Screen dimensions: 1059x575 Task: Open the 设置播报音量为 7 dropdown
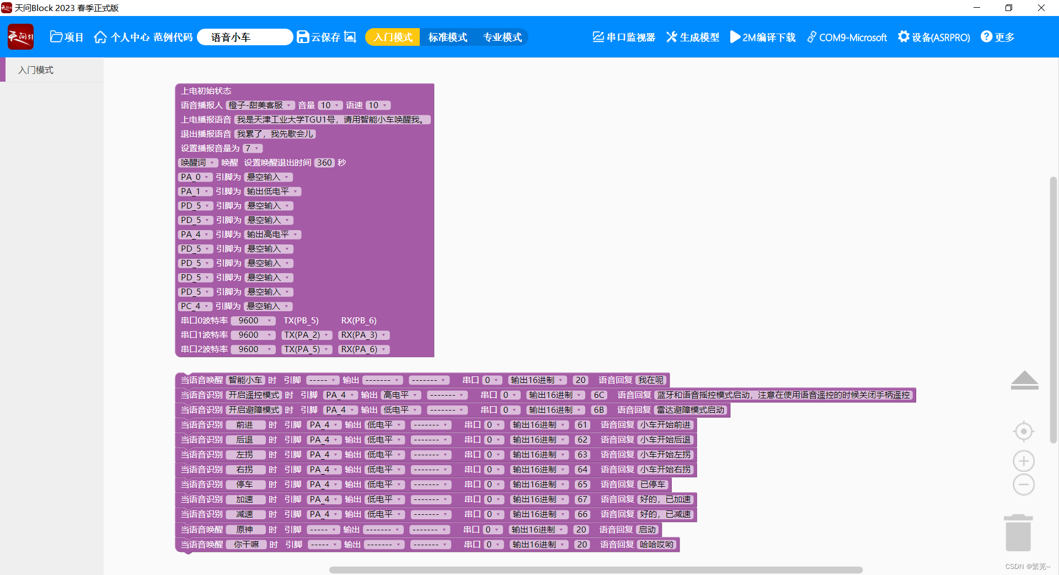(x=253, y=148)
